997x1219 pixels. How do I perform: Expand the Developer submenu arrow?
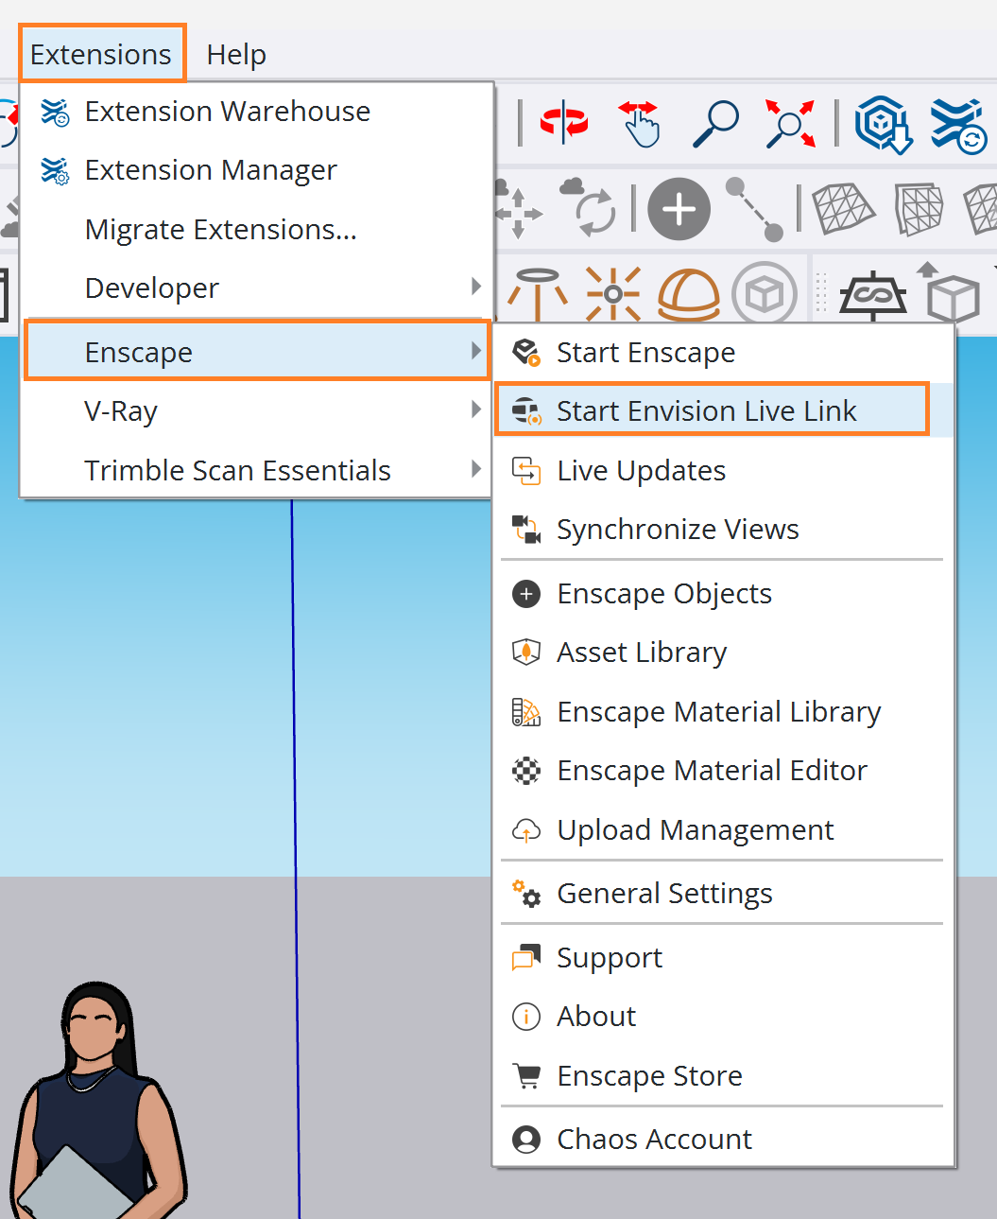(x=475, y=287)
